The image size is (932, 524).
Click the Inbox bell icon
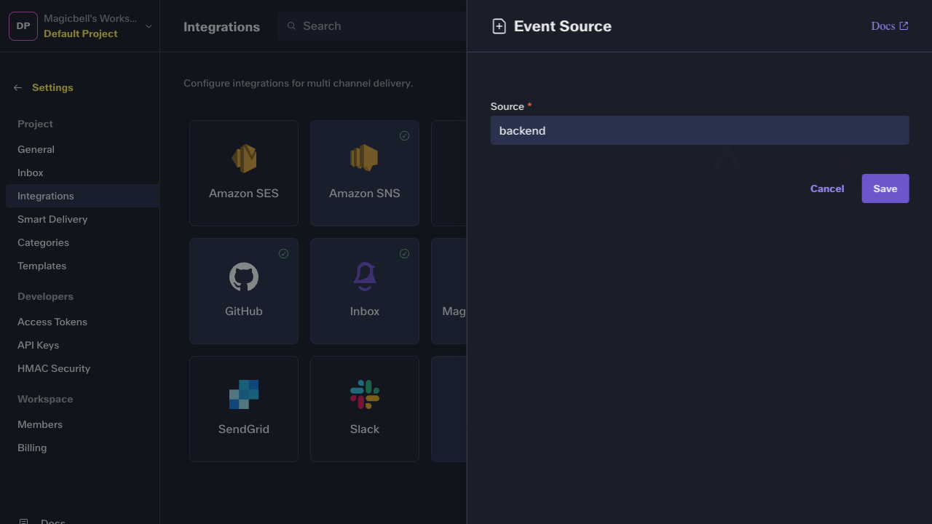365,277
